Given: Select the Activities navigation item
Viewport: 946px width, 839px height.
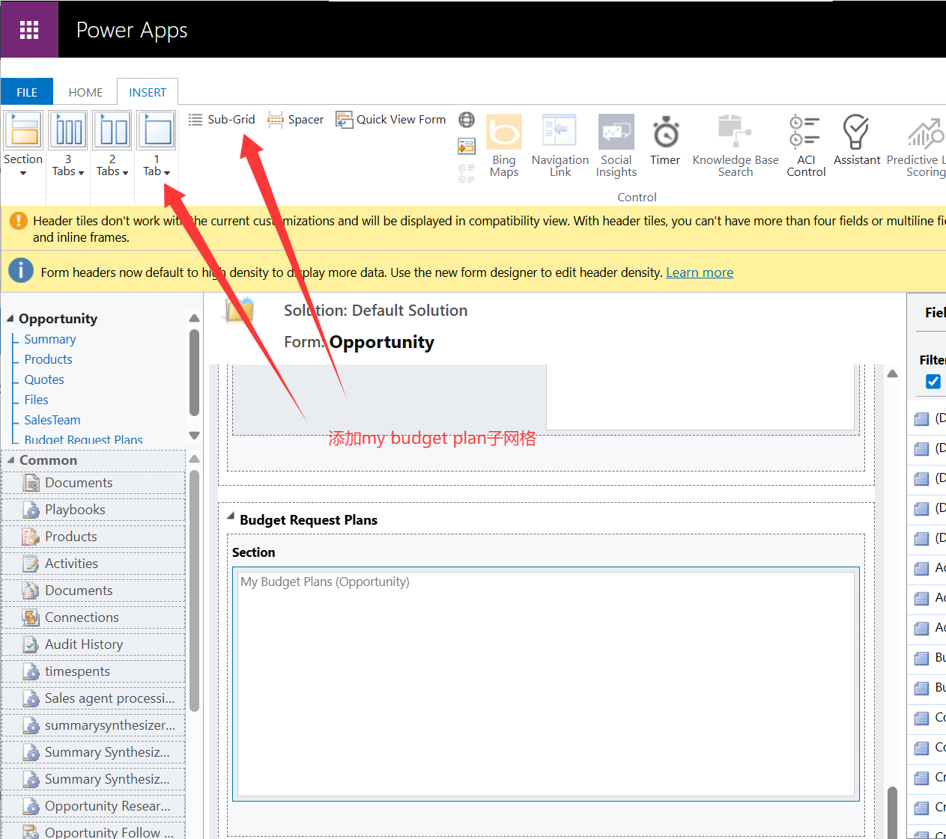Looking at the screenshot, I should click(x=94, y=564).
